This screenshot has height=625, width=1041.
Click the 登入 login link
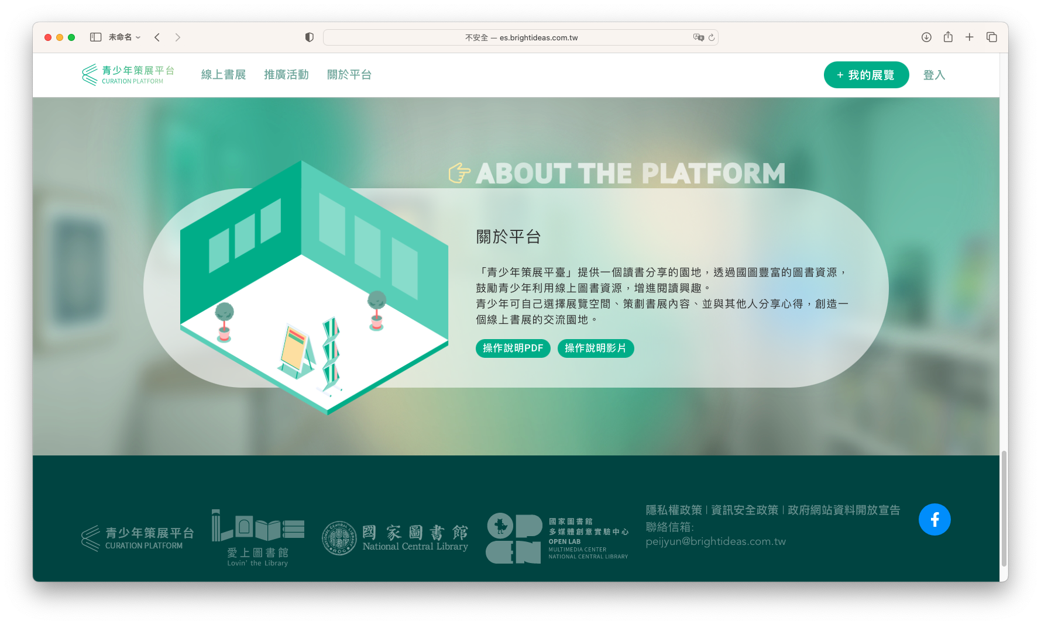click(933, 75)
